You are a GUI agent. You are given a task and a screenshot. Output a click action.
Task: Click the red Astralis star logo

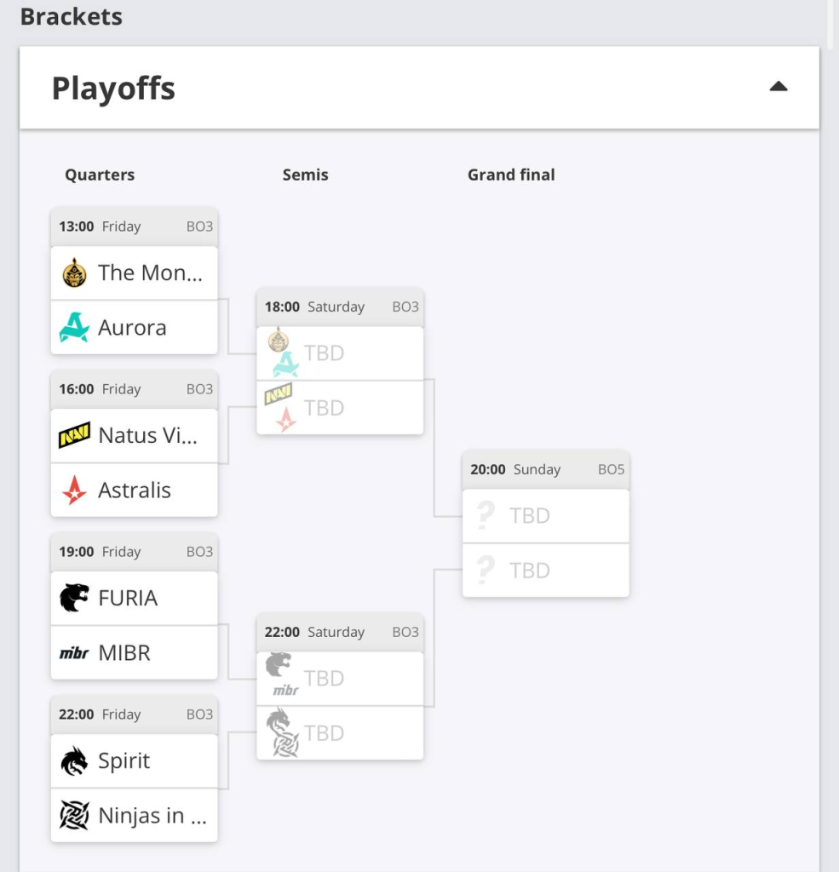[75, 490]
